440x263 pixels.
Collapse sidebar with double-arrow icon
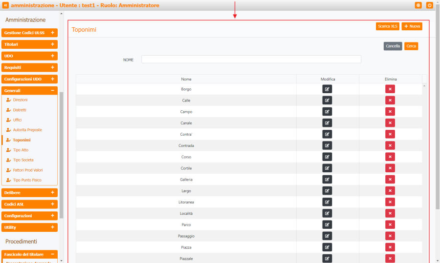[5, 5]
